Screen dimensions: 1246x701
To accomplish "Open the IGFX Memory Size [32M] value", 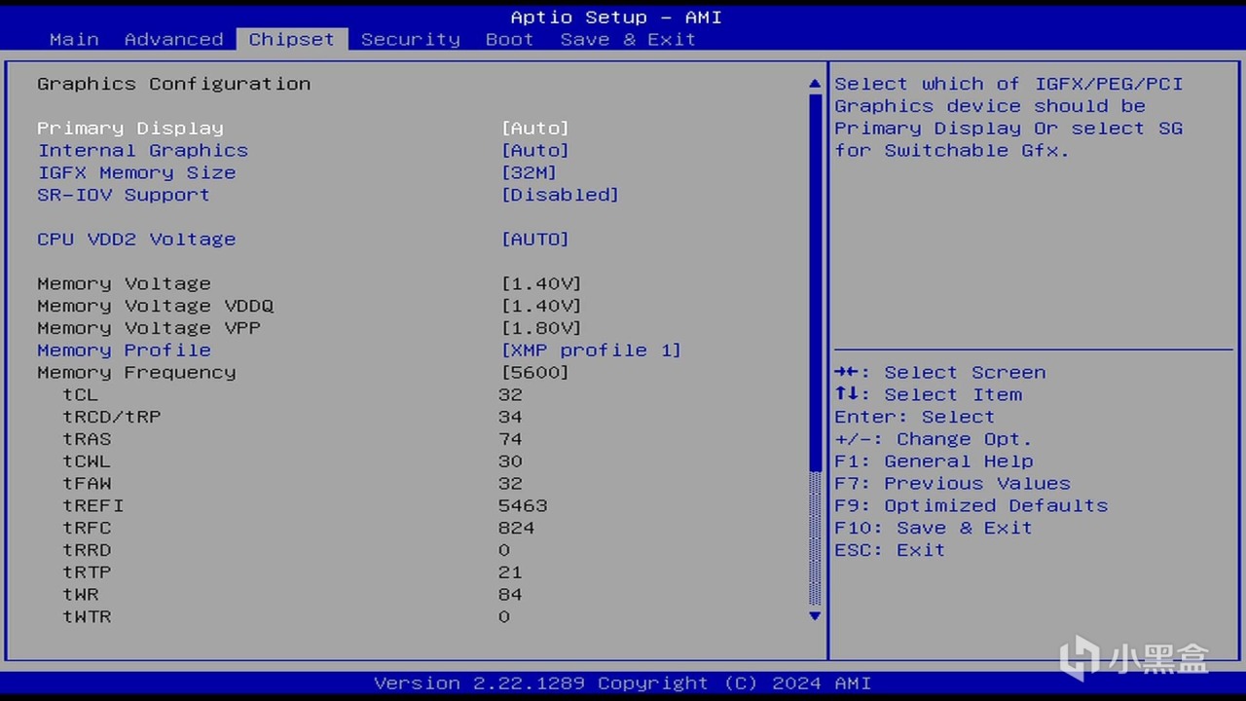I will coord(529,172).
